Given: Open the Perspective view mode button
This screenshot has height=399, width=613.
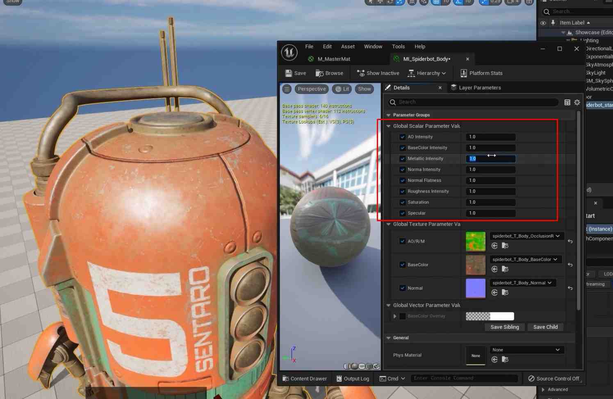Looking at the screenshot, I should (312, 89).
